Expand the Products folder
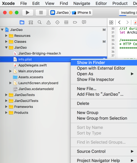Screen dimensions: 137x163 (x=6, y=113)
